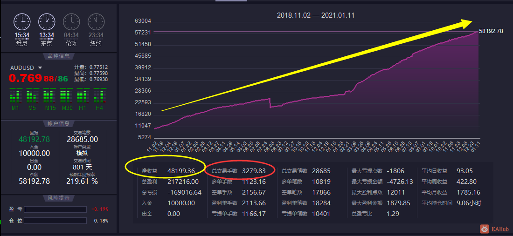
Task: Click the 品种信息 panel header
Action: (59, 56)
